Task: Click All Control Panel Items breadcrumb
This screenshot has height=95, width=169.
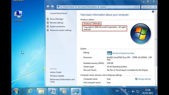Action: click(x=87, y=7)
